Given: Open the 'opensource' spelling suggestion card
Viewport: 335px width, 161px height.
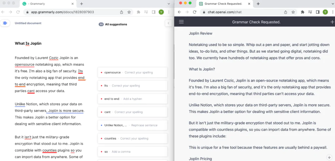Looking at the screenshot, I should tap(132, 72).
